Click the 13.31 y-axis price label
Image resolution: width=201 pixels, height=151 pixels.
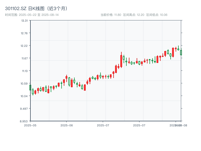pos(25,21)
